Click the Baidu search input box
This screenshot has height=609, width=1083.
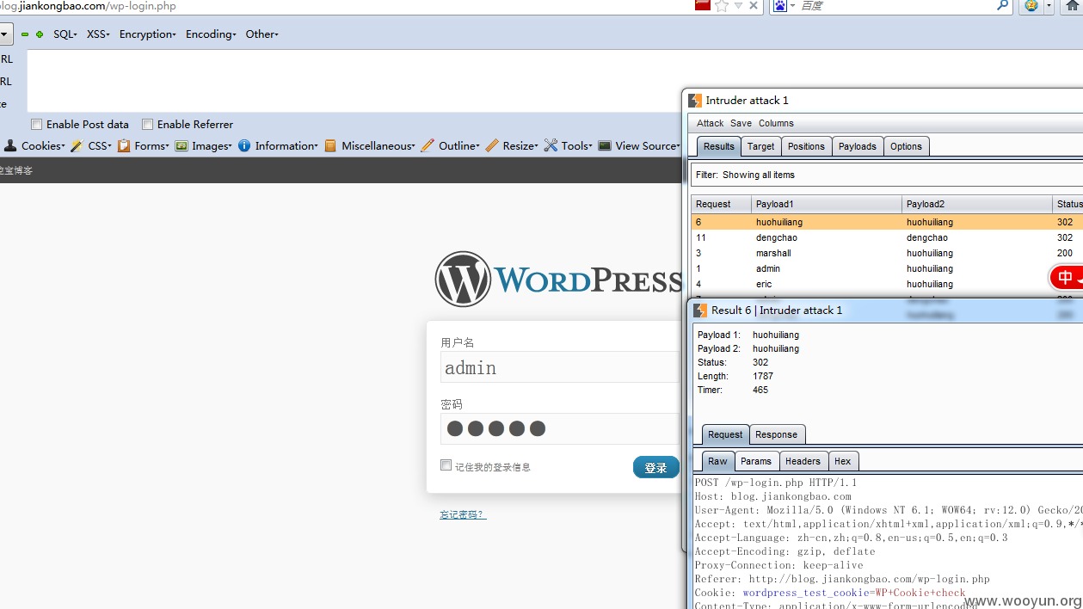pos(895,6)
